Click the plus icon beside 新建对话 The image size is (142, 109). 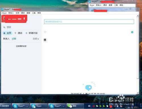coord(26,33)
